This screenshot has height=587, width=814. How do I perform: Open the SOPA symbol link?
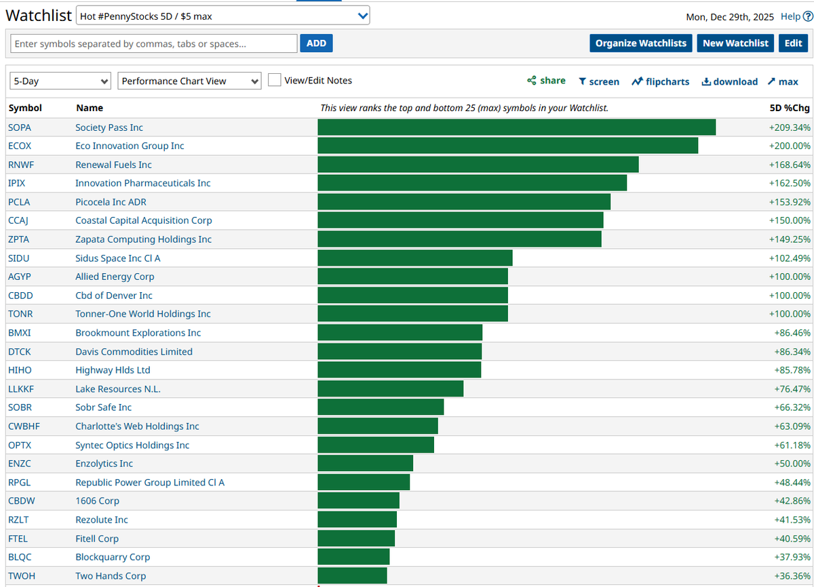click(20, 127)
